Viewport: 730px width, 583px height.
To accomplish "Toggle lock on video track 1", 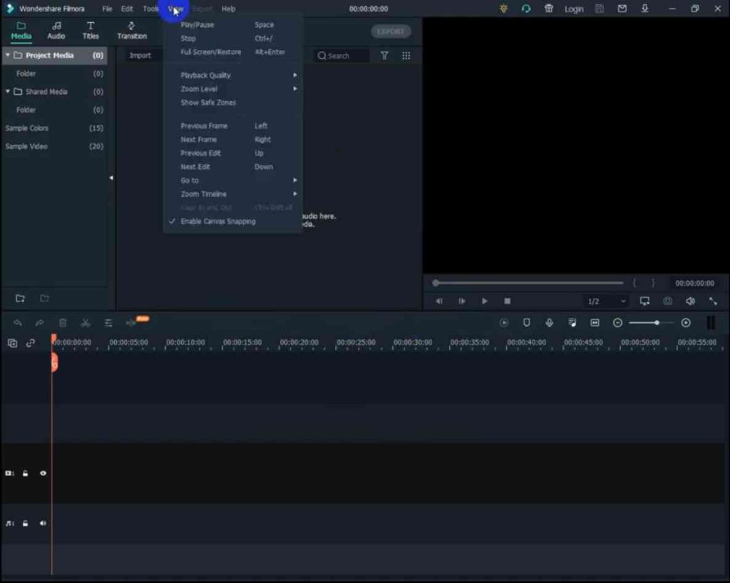I will (26, 473).
